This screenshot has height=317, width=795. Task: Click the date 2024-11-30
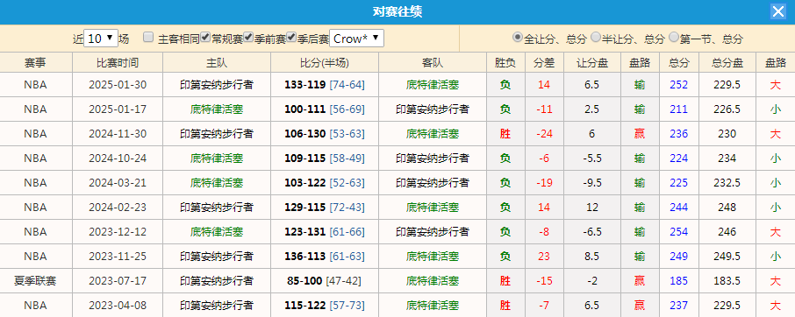118,133
